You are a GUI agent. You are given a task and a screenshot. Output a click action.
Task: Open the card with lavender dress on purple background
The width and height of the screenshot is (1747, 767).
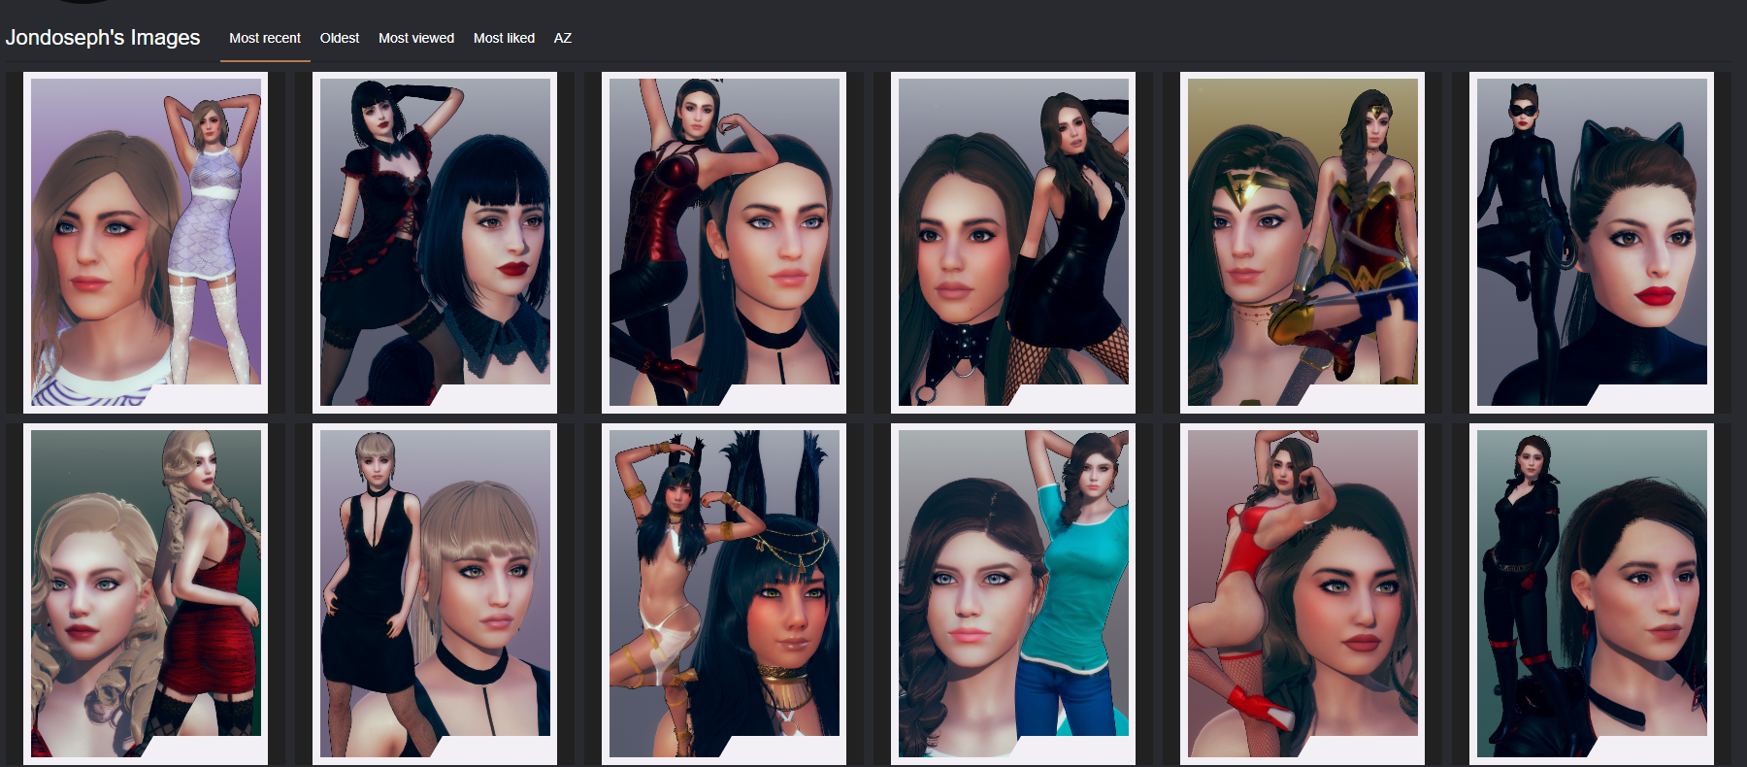146,243
